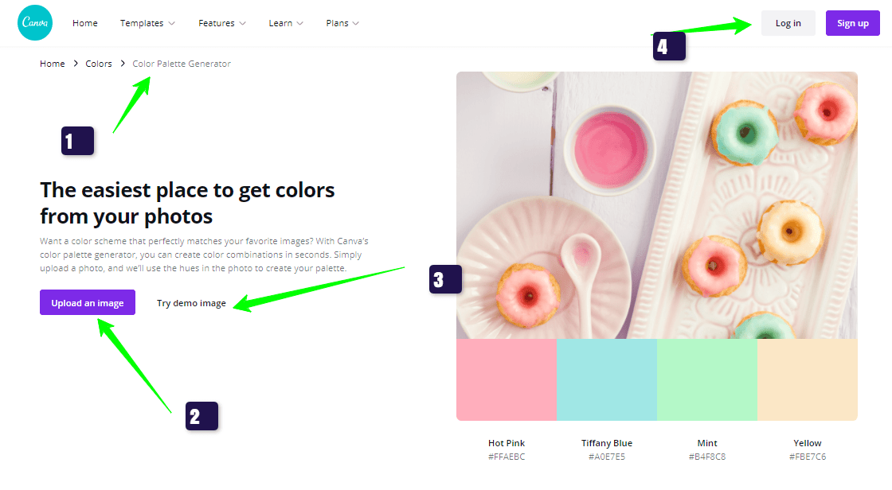This screenshot has height=490, width=892.
Task: Pick the Tiffany Blue color swatch
Action: pos(607,379)
